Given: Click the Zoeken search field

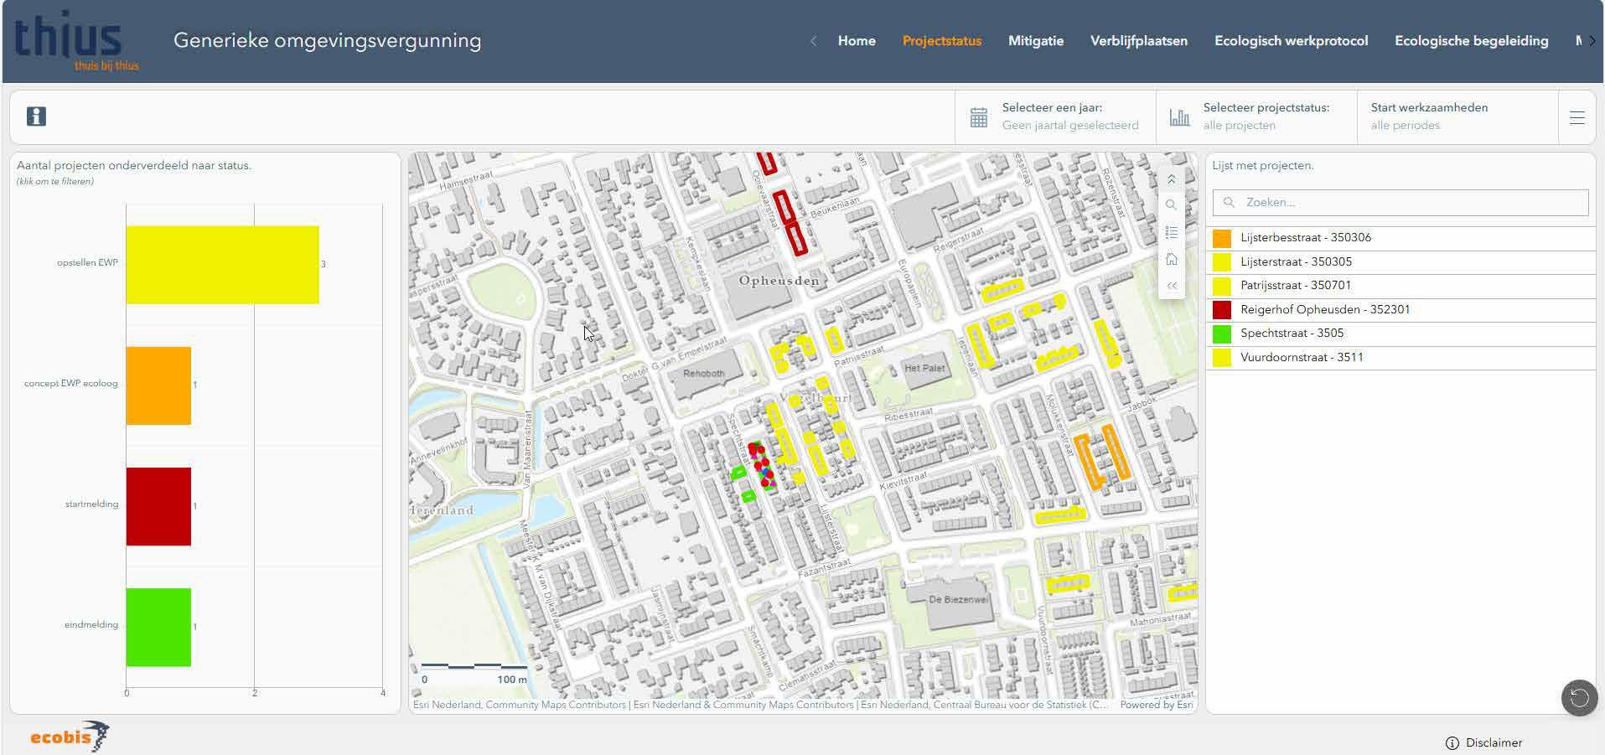Looking at the screenshot, I should pyautogui.click(x=1400, y=203).
